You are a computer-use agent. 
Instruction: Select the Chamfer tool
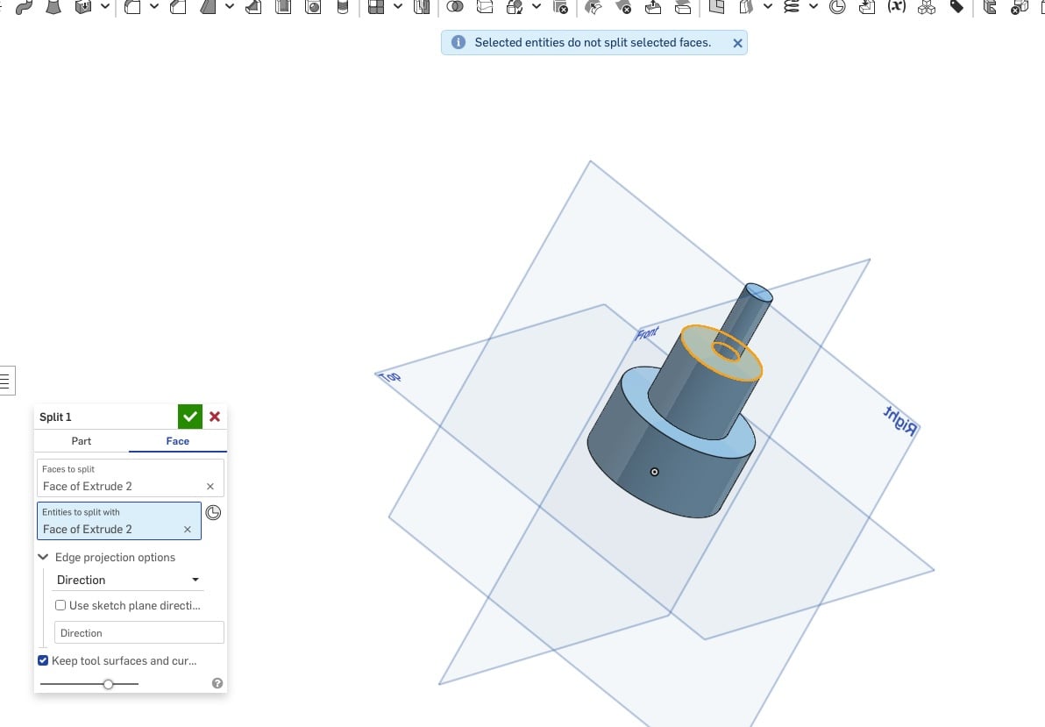[178, 7]
